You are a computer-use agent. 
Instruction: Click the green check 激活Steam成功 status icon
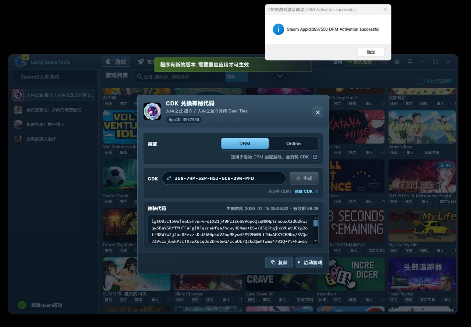pyautogui.click(x=22, y=305)
